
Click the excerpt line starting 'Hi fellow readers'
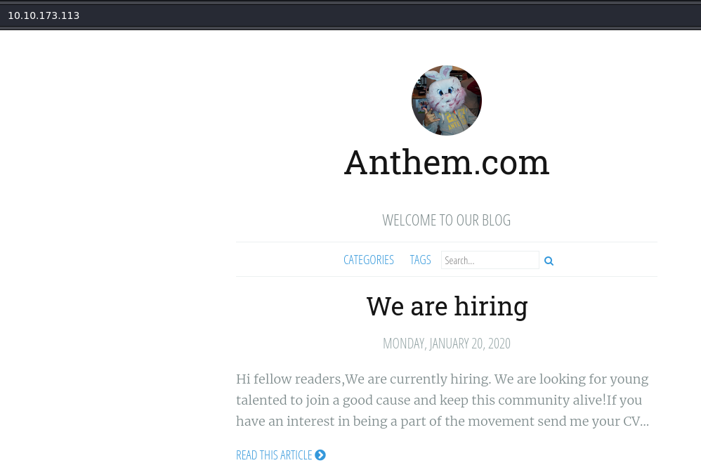442,379
